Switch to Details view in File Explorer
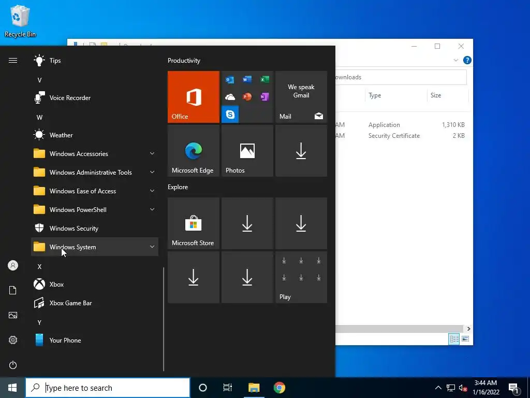The width and height of the screenshot is (530, 398). pos(454,339)
